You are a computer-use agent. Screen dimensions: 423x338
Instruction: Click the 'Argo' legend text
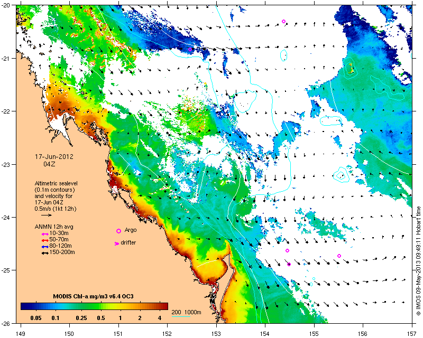click(x=131, y=230)
